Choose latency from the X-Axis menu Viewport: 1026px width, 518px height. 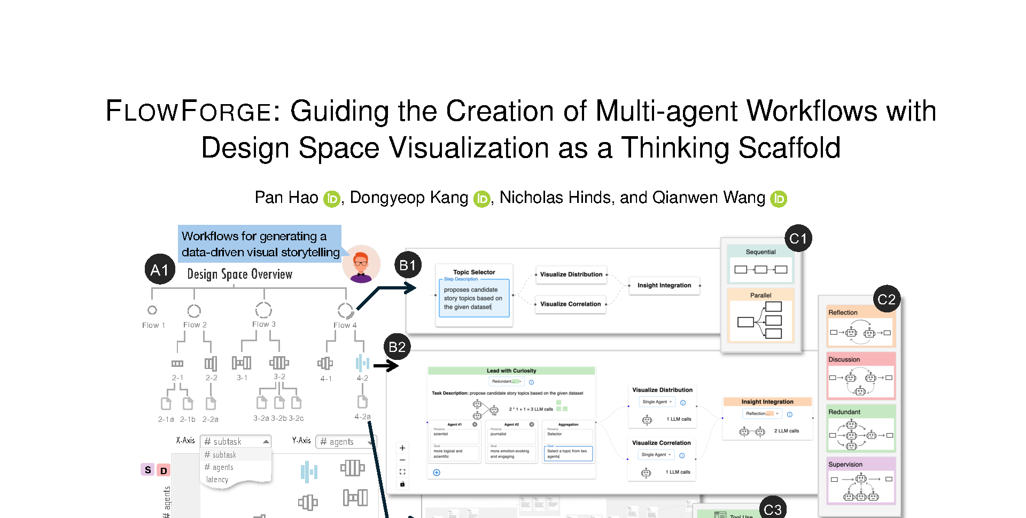(x=217, y=480)
